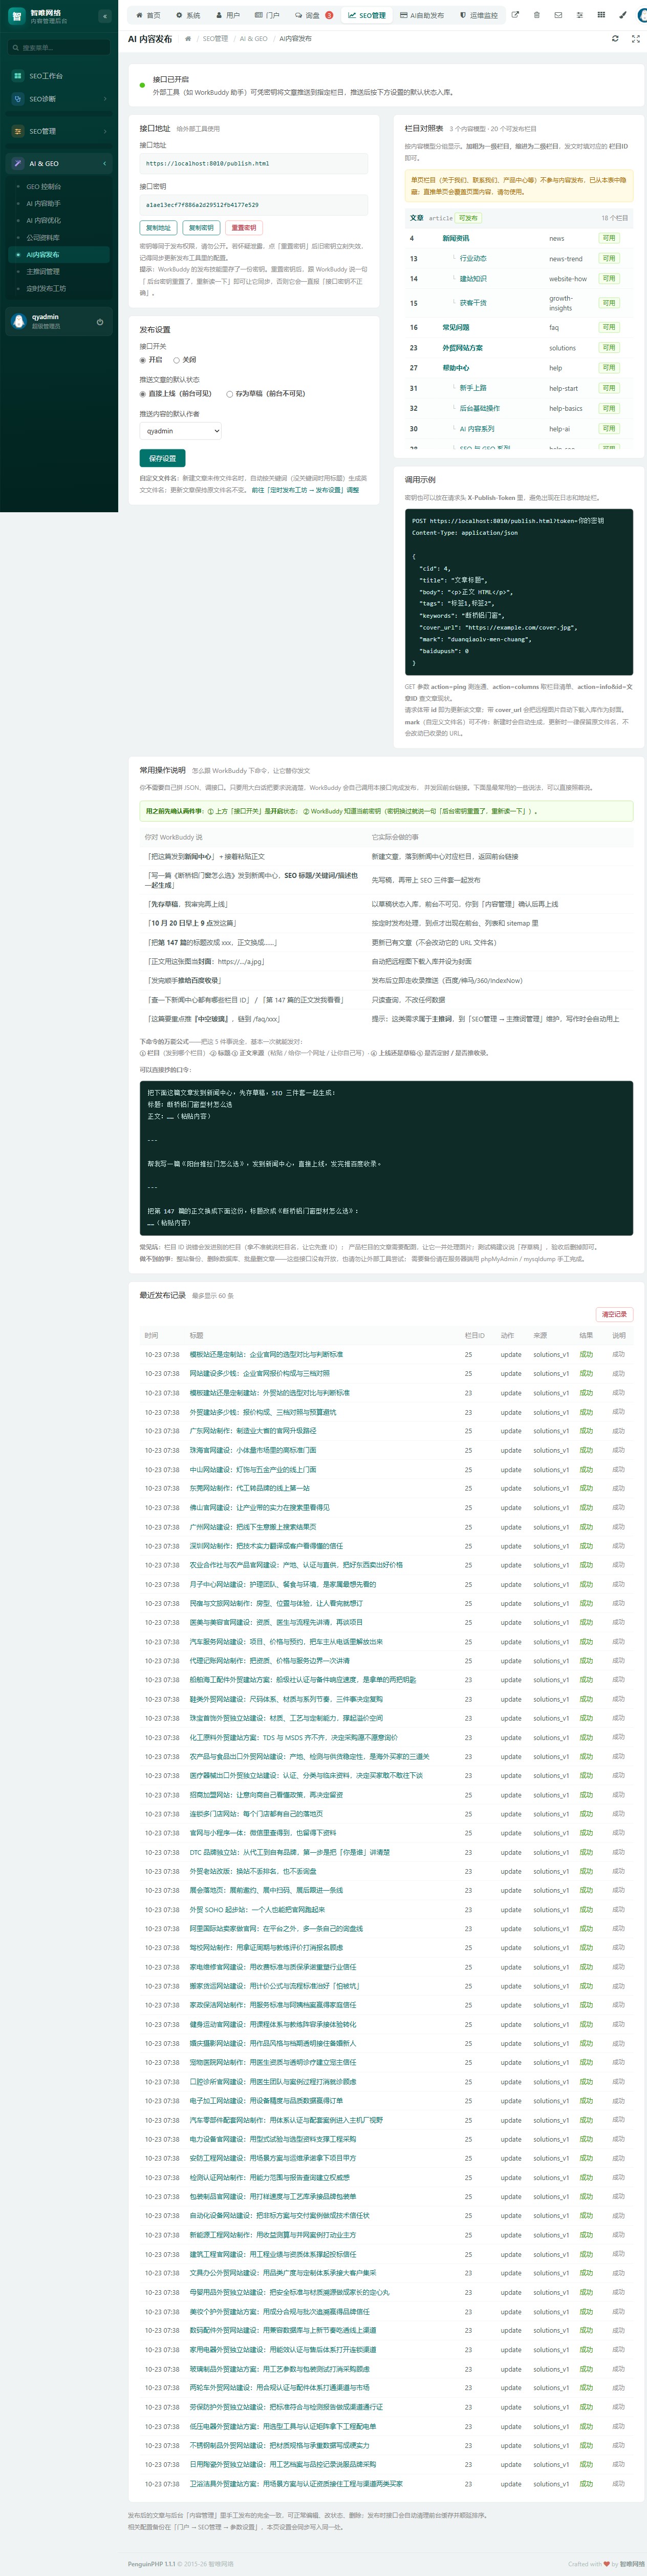Click the 重置密钥 button

(244, 228)
